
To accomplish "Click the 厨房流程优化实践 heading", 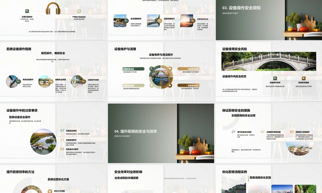I will click(x=260, y=178).
